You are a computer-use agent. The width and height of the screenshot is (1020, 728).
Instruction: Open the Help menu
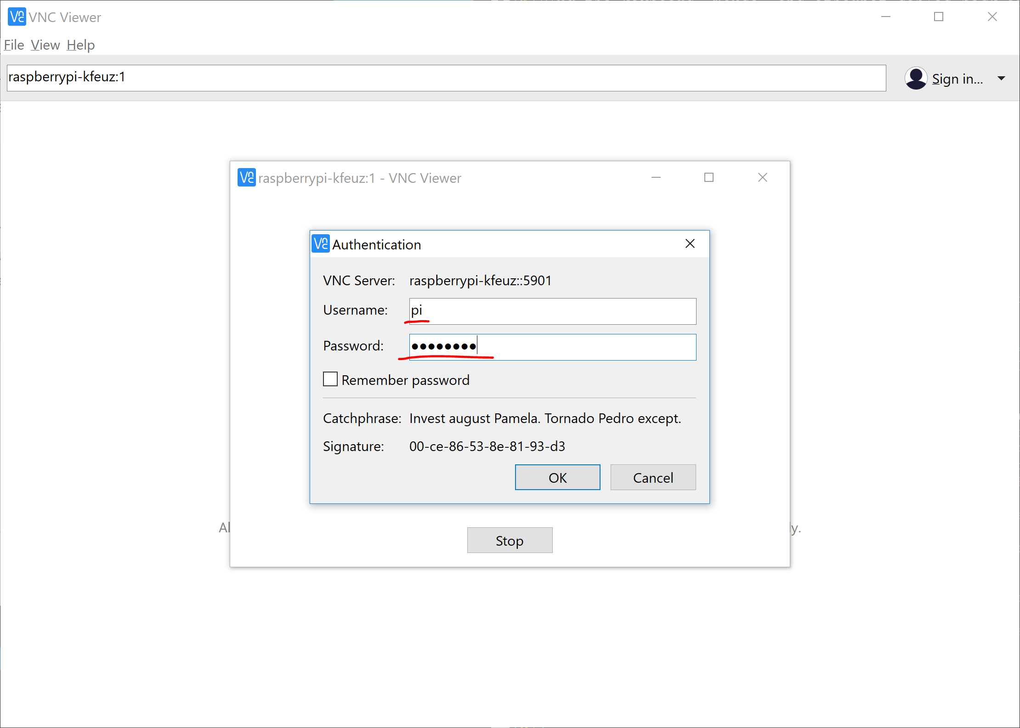[x=81, y=45]
